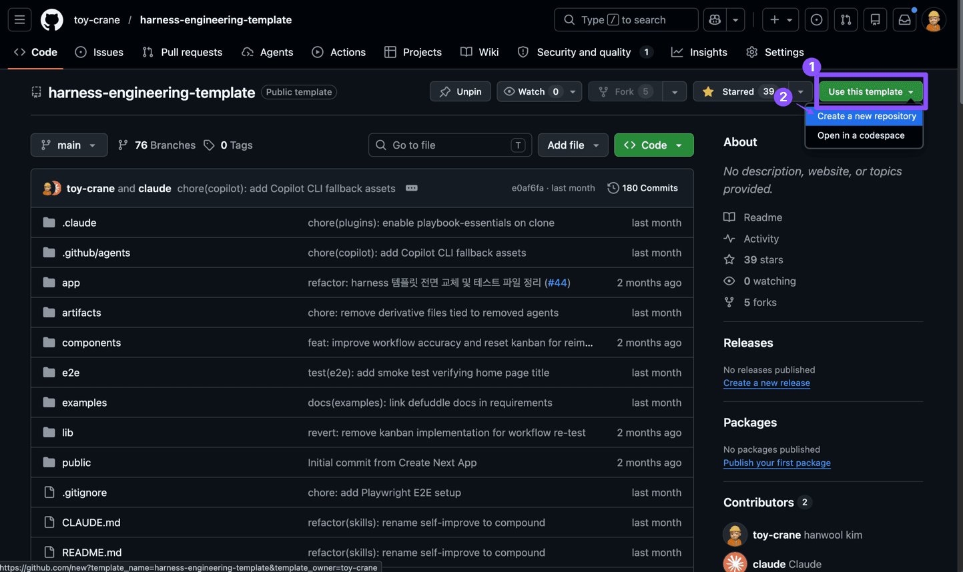The height and width of the screenshot is (572, 963).
Task: Open the Wiki tab
Action: coord(479,52)
